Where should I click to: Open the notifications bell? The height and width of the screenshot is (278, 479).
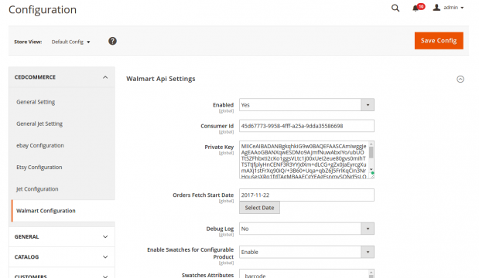[418, 8]
